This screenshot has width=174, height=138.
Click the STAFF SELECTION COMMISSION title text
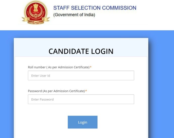[x=95, y=8]
